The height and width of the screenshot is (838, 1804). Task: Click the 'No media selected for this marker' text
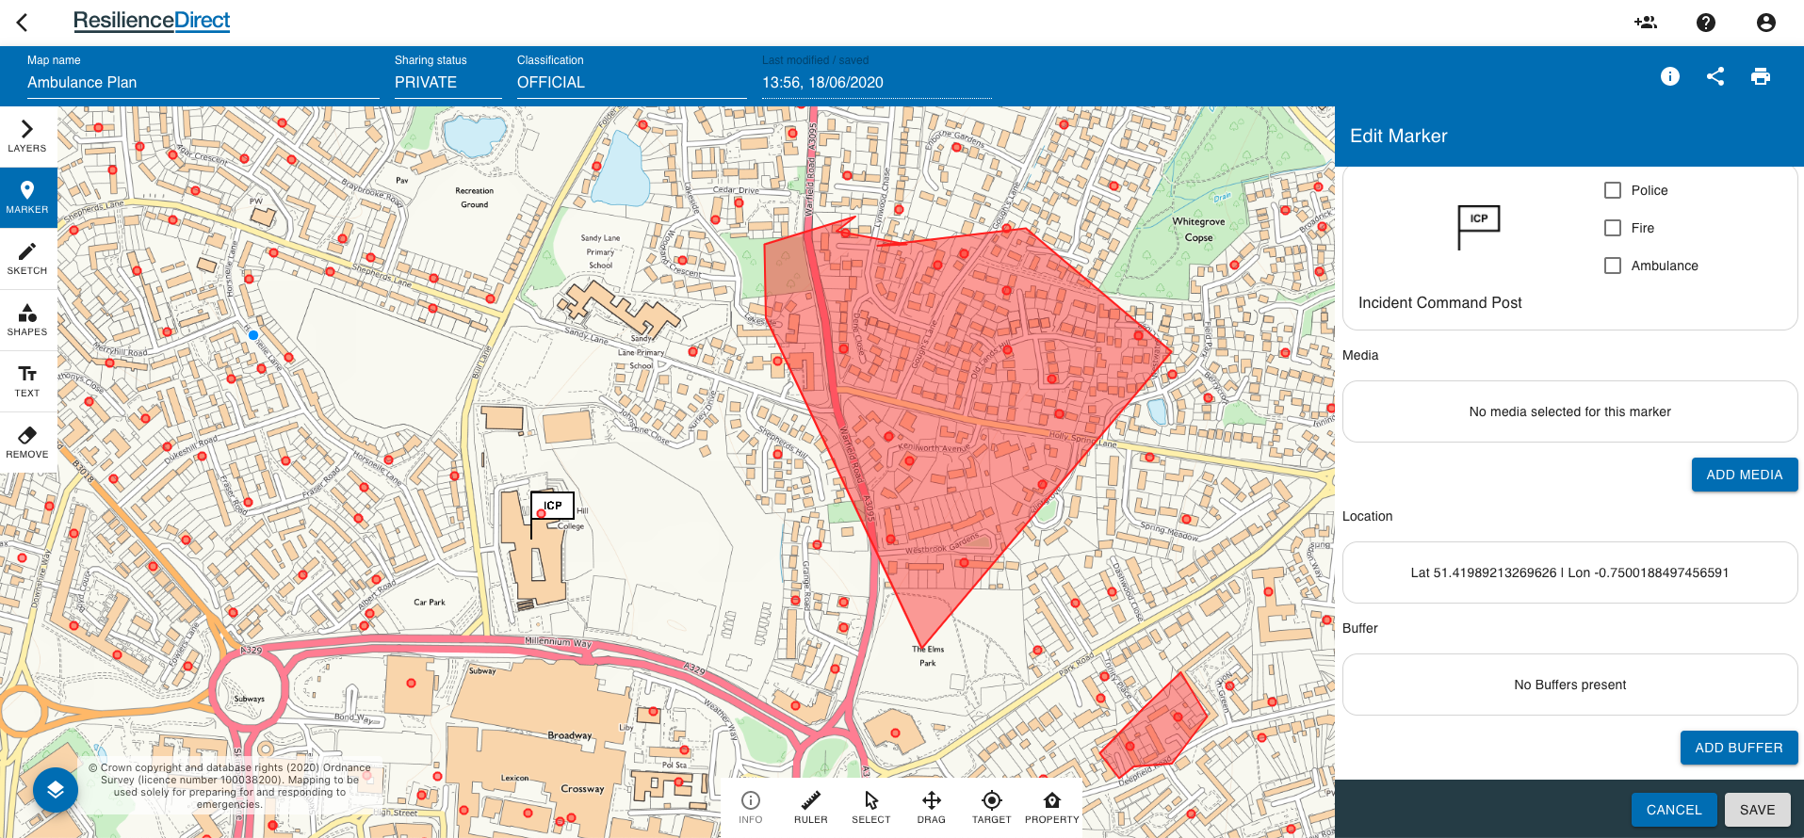point(1570,411)
